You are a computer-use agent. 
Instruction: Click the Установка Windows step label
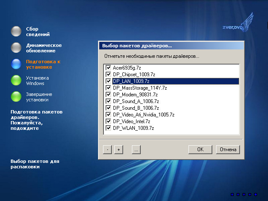coord(37,81)
